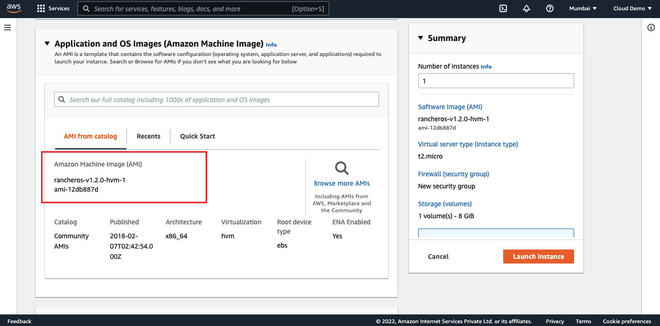Click the Number of instances input field
The width and height of the screenshot is (660, 326).
coord(496,81)
